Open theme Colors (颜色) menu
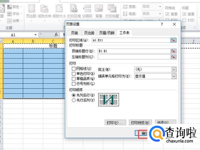The width and height of the screenshot is (200, 150). [x=15, y=7]
